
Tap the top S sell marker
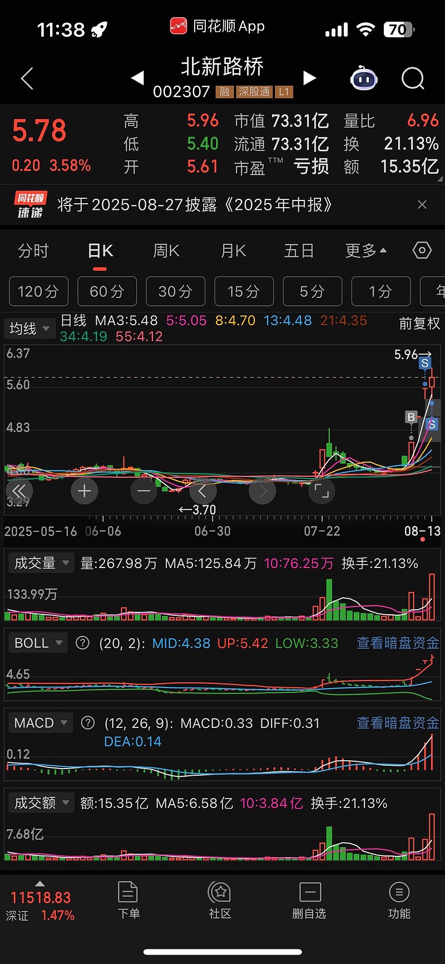425,363
